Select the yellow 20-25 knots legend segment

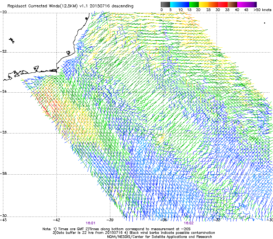coord(204,4)
